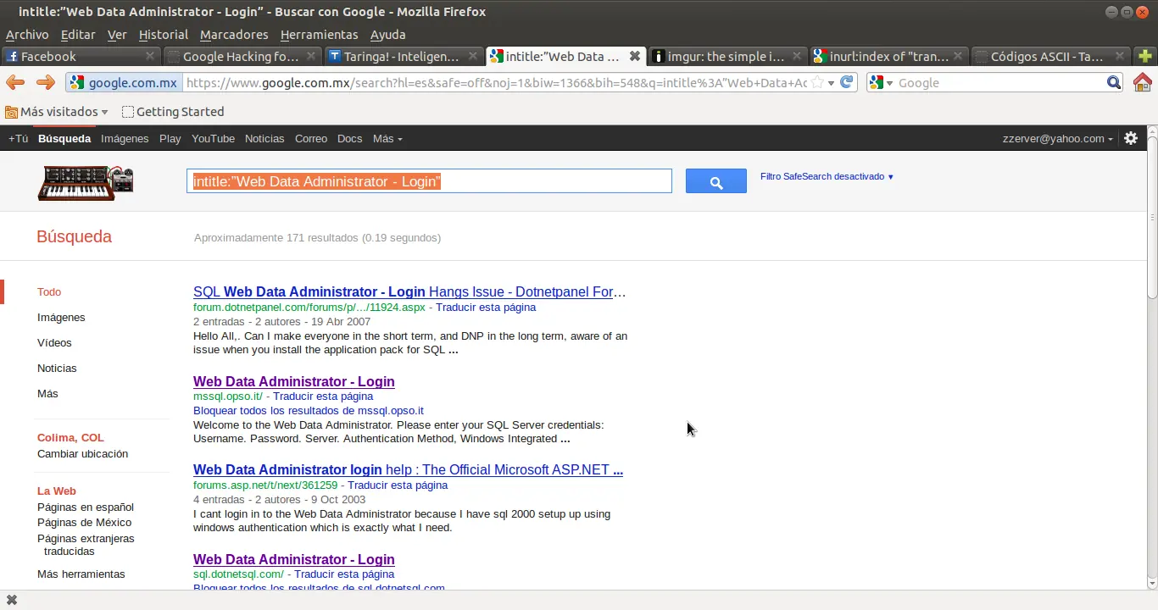Show Más herramientas in the sidebar
The height and width of the screenshot is (610, 1158).
81,574
